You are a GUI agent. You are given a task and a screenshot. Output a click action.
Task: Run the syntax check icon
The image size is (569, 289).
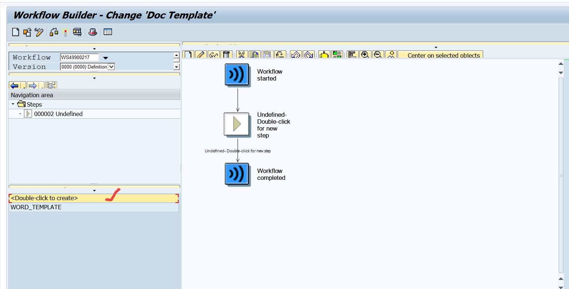[54, 32]
